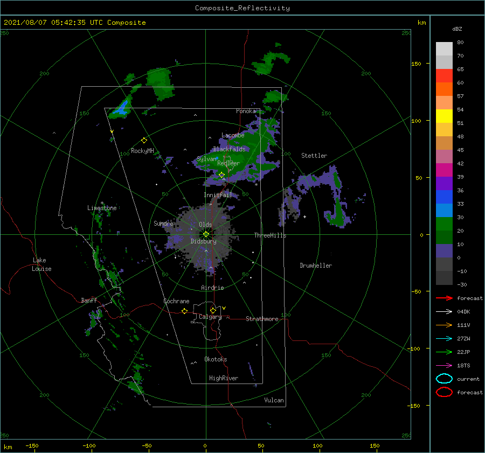Screen dimensions: 485x453
Task: Click the Olds city label
Action: (205, 225)
